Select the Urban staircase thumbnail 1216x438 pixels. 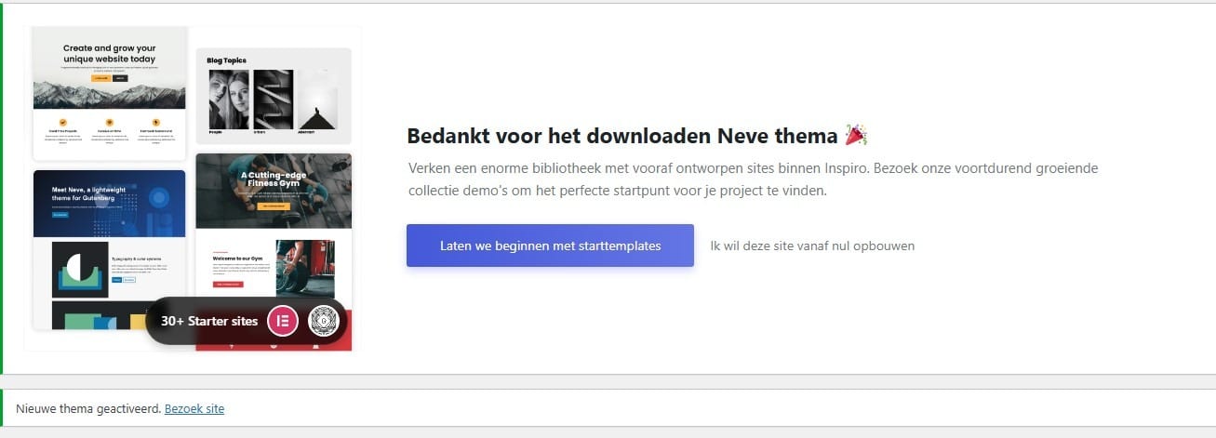[x=274, y=100]
